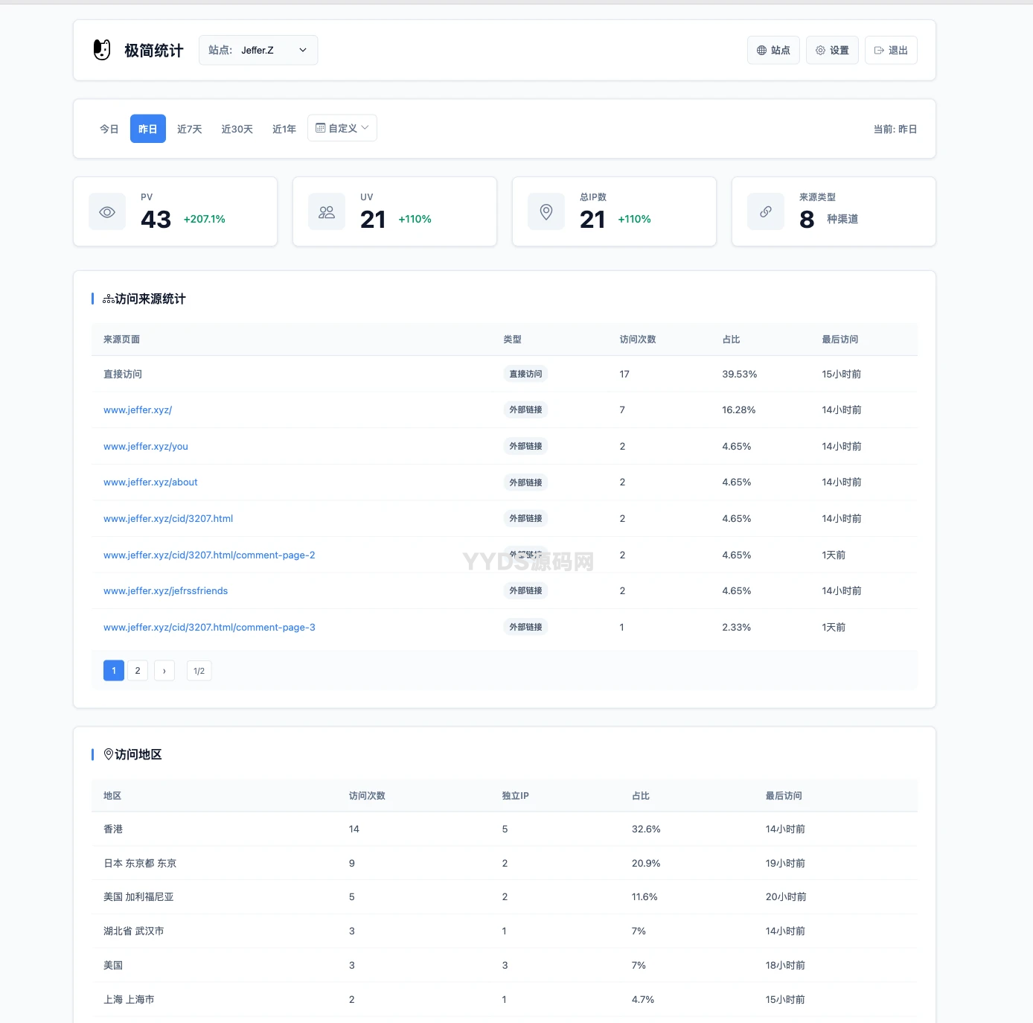This screenshot has width=1033, height=1023.
Task: Click the 昨日 active tab
Action: click(148, 129)
